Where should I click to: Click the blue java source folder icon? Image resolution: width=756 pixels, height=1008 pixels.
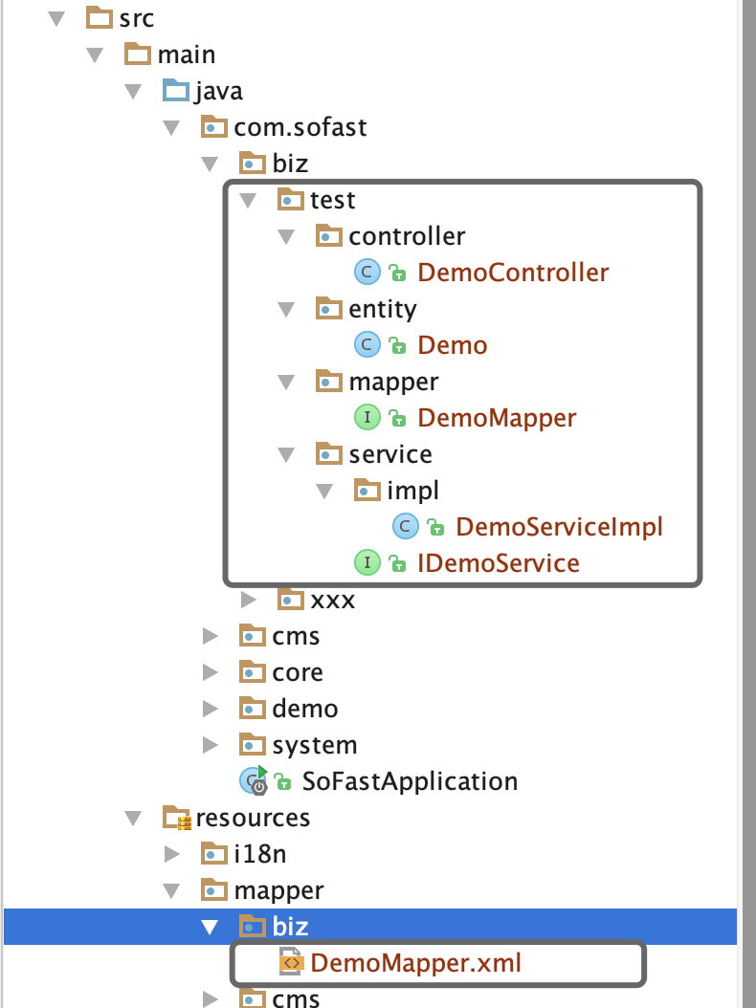point(176,91)
